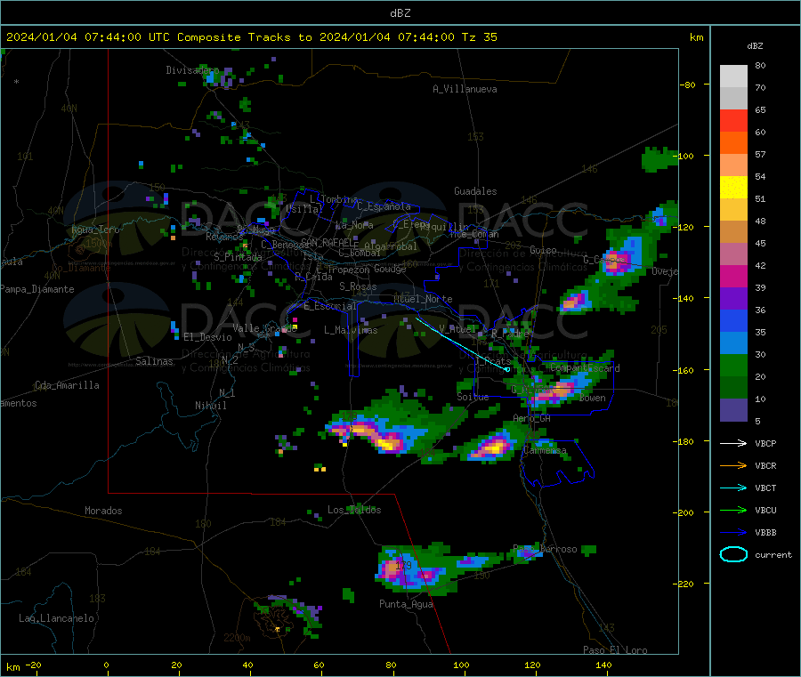Click the cyan VBCT arrow legend icon

point(733,488)
